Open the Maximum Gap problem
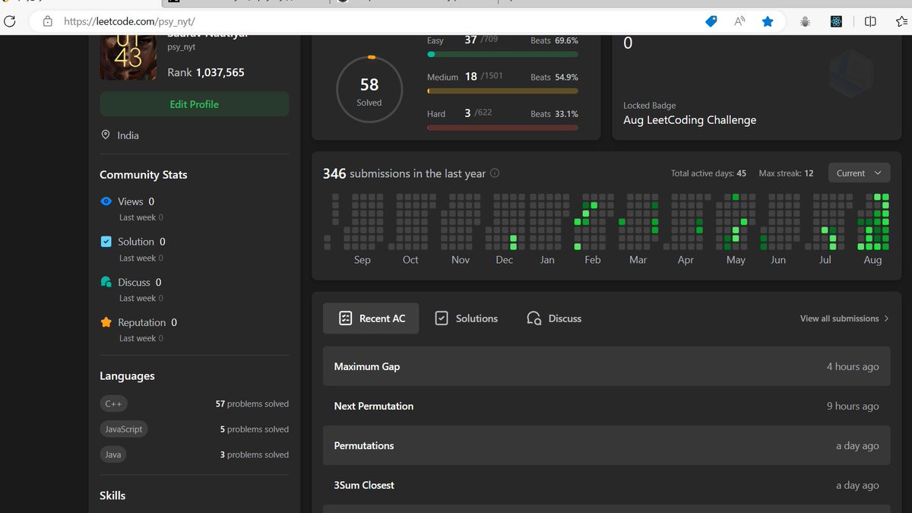This screenshot has height=513, width=912. coord(606,366)
